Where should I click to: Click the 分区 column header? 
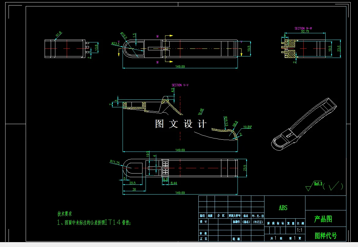tap(221, 216)
